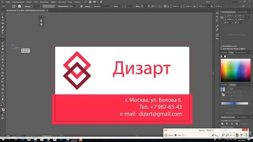Click the Непрозрачность opacity label link
Image resolution: width=253 pixels, height=142 pixels.
[x=63, y=6]
